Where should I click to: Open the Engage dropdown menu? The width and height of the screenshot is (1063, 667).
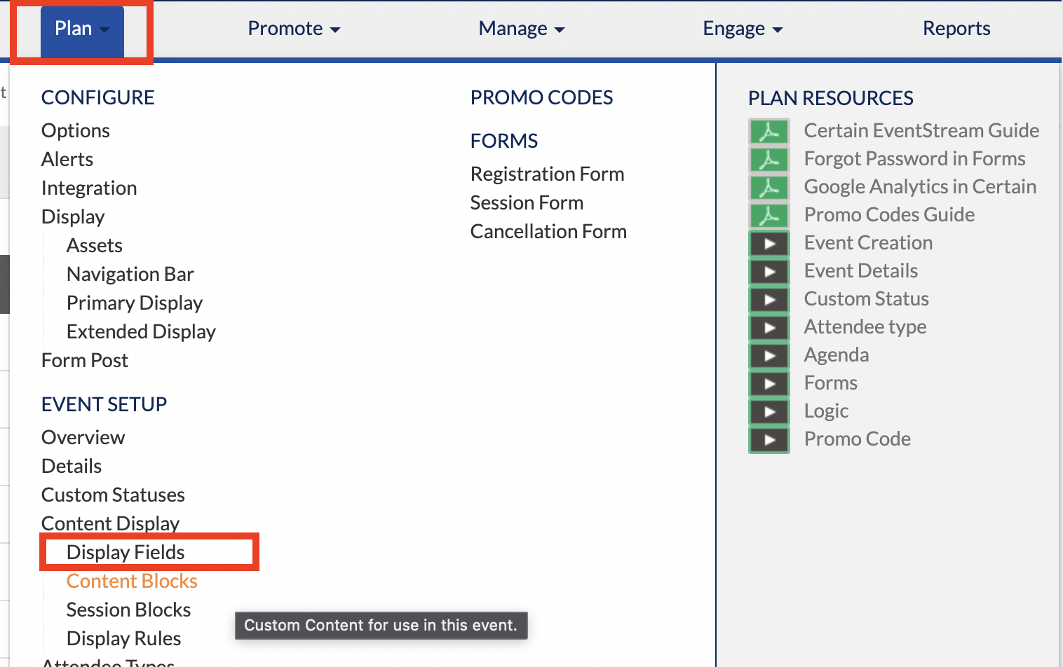pos(743,29)
